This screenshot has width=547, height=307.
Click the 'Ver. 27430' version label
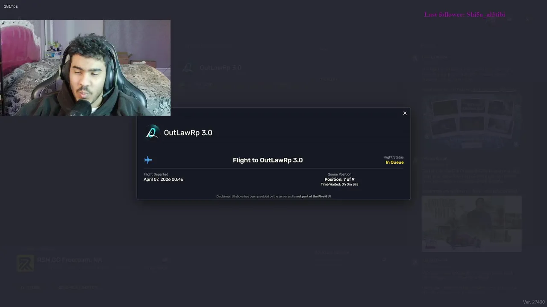534,302
